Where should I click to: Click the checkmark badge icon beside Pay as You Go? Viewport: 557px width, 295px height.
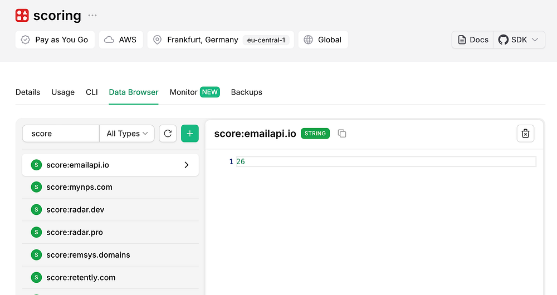[x=26, y=40]
